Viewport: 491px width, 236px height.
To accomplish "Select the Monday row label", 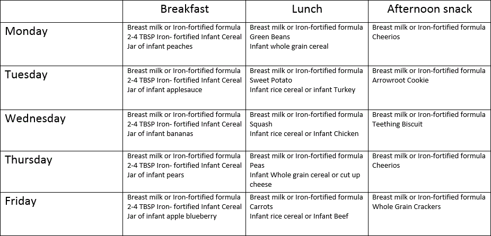I will click(27, 31).
